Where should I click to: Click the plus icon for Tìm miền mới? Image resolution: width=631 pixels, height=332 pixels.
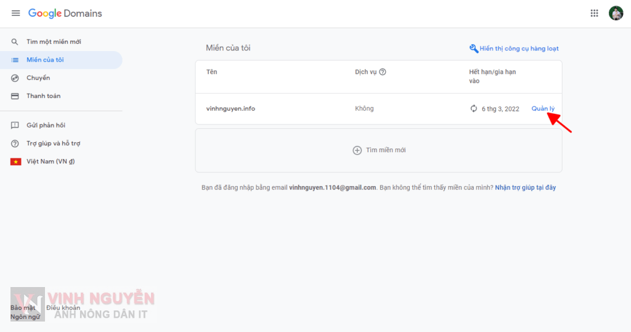357,150
